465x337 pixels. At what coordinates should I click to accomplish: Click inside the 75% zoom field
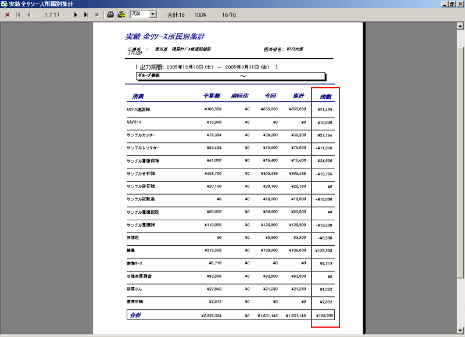tap(140, 14)
